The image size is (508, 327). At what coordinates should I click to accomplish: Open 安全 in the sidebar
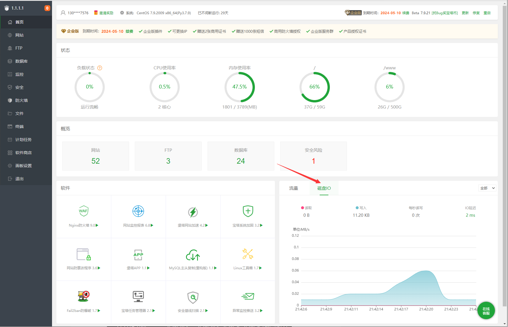click(x=26, y=87)
